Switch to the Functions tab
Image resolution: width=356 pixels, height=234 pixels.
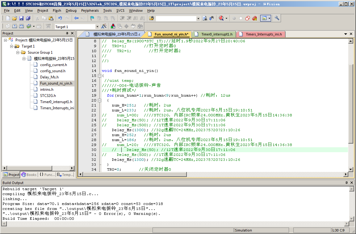point(47,174)
